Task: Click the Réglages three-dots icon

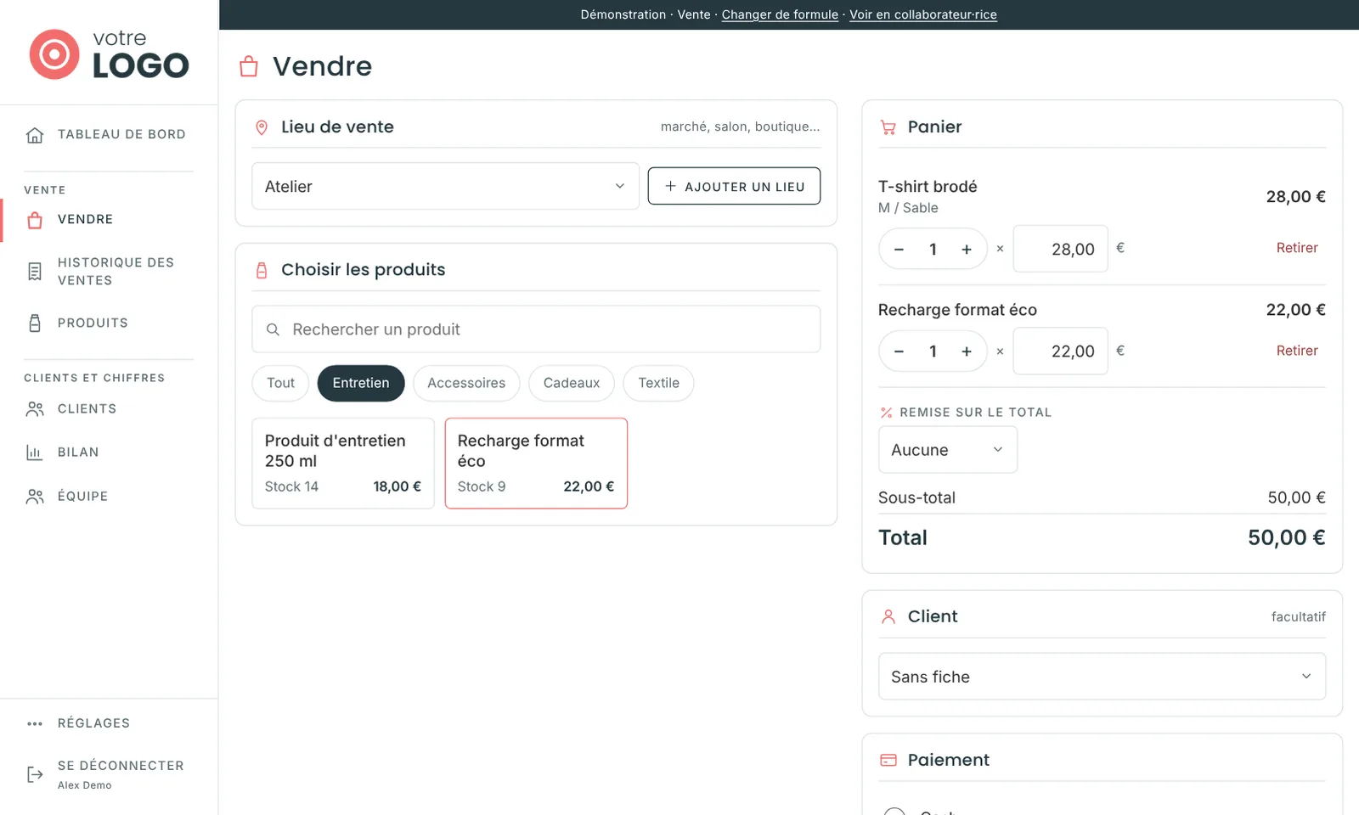Action: pyautogui.click(x=35, y=724)
